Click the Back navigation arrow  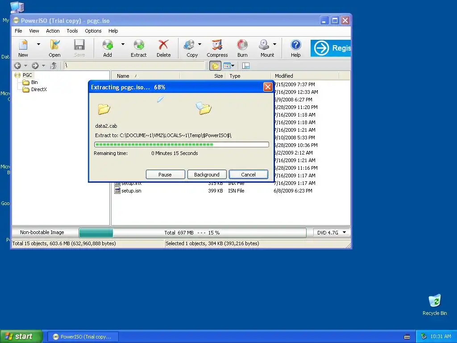pos(17,66)
